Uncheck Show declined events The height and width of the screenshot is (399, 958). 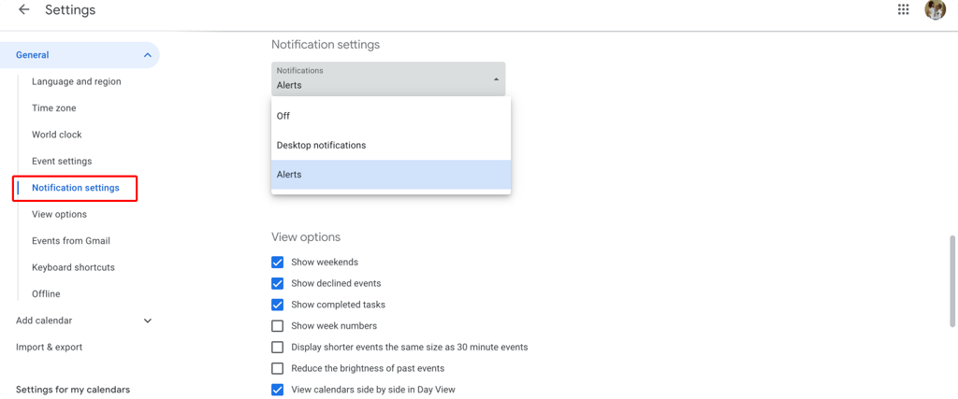point(277,284)
